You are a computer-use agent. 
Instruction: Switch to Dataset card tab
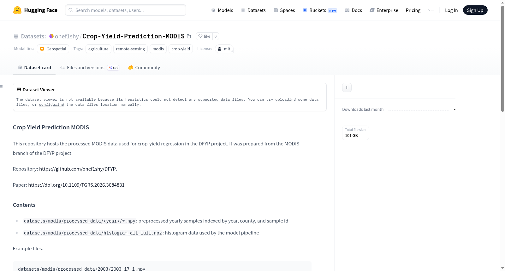34,67
